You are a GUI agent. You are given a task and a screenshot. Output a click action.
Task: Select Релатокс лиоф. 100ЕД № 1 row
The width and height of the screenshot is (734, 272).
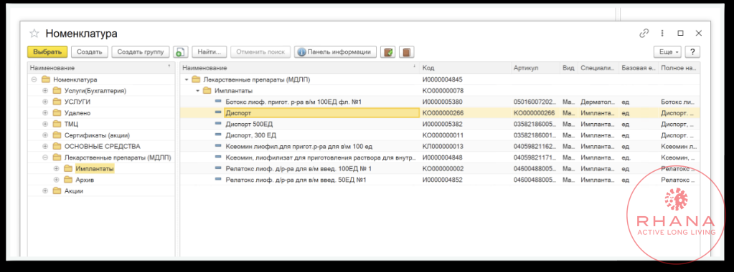coord(440,168)
